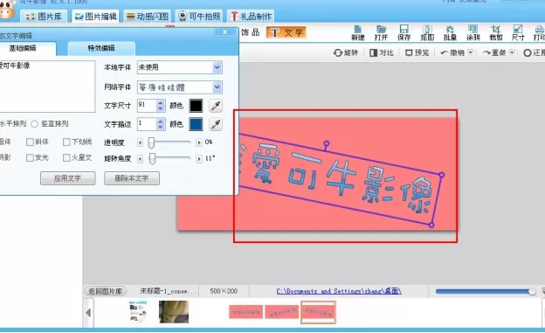Click the 旋转 rotate button
The height and width of the screenshot is (333, 545).
pyautogui.click(x=346, y=52)
